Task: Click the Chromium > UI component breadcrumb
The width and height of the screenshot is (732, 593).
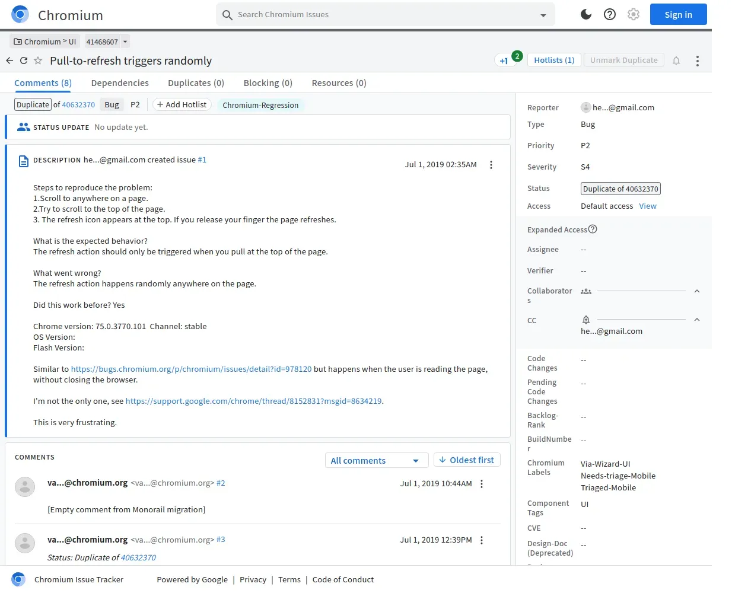Action: coord(45,42)
